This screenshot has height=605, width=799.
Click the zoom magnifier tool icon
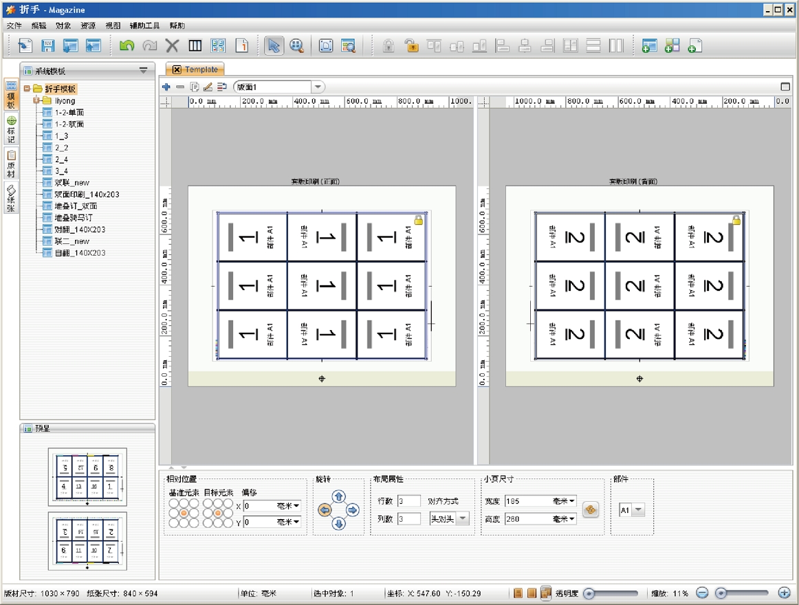(296, 46)
